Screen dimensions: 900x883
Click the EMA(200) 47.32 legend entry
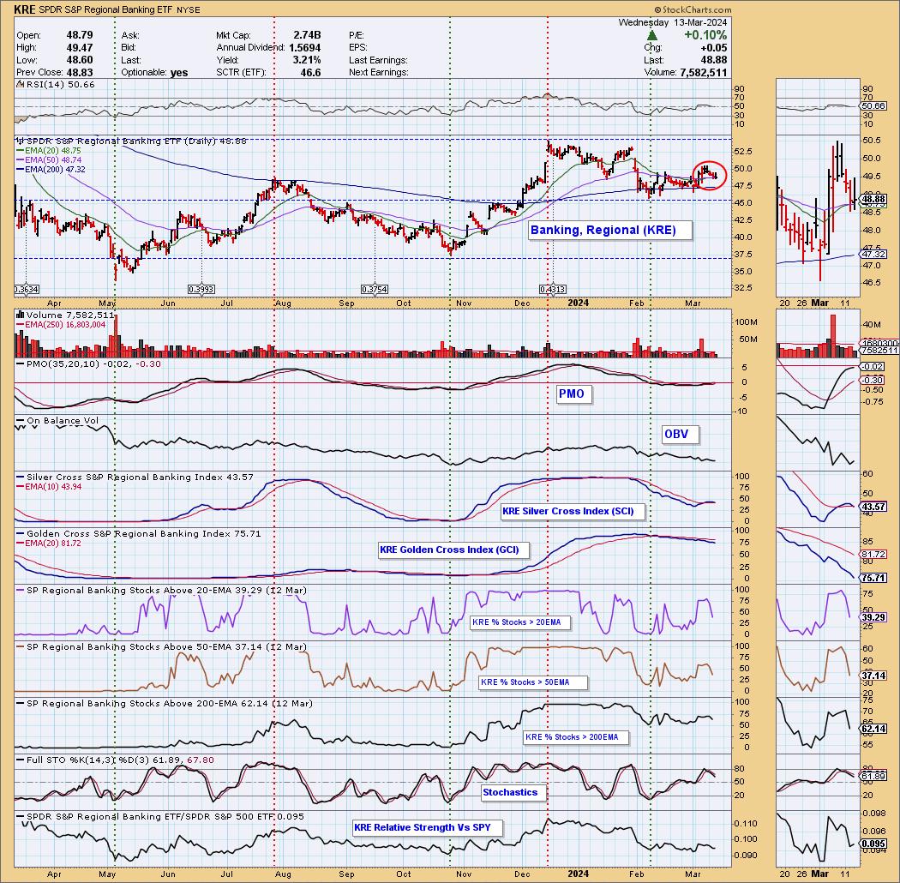tap(51, 170)
